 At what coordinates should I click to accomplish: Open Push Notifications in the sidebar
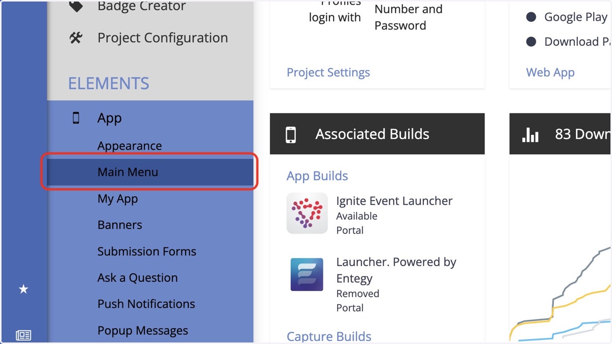146,304
